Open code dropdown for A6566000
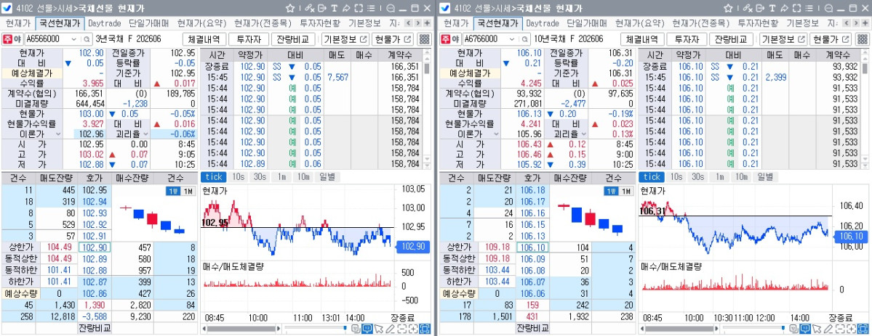Screen dimensions: 872x336 (x=74, y=39)
